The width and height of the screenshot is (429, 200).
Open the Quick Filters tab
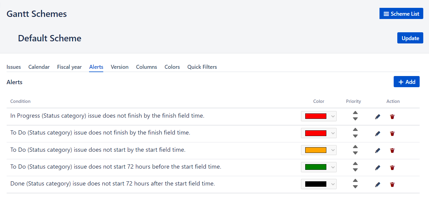tap(202, 67)
